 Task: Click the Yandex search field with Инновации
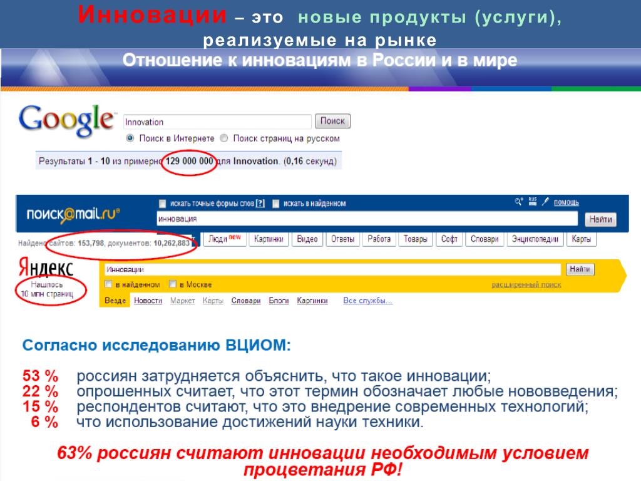click(x=333, y=269)
